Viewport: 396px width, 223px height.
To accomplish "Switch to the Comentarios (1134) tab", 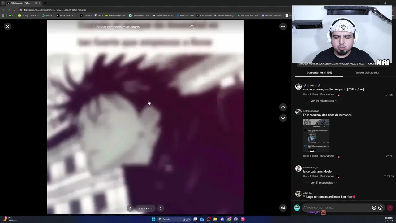I will coord(319,72).
